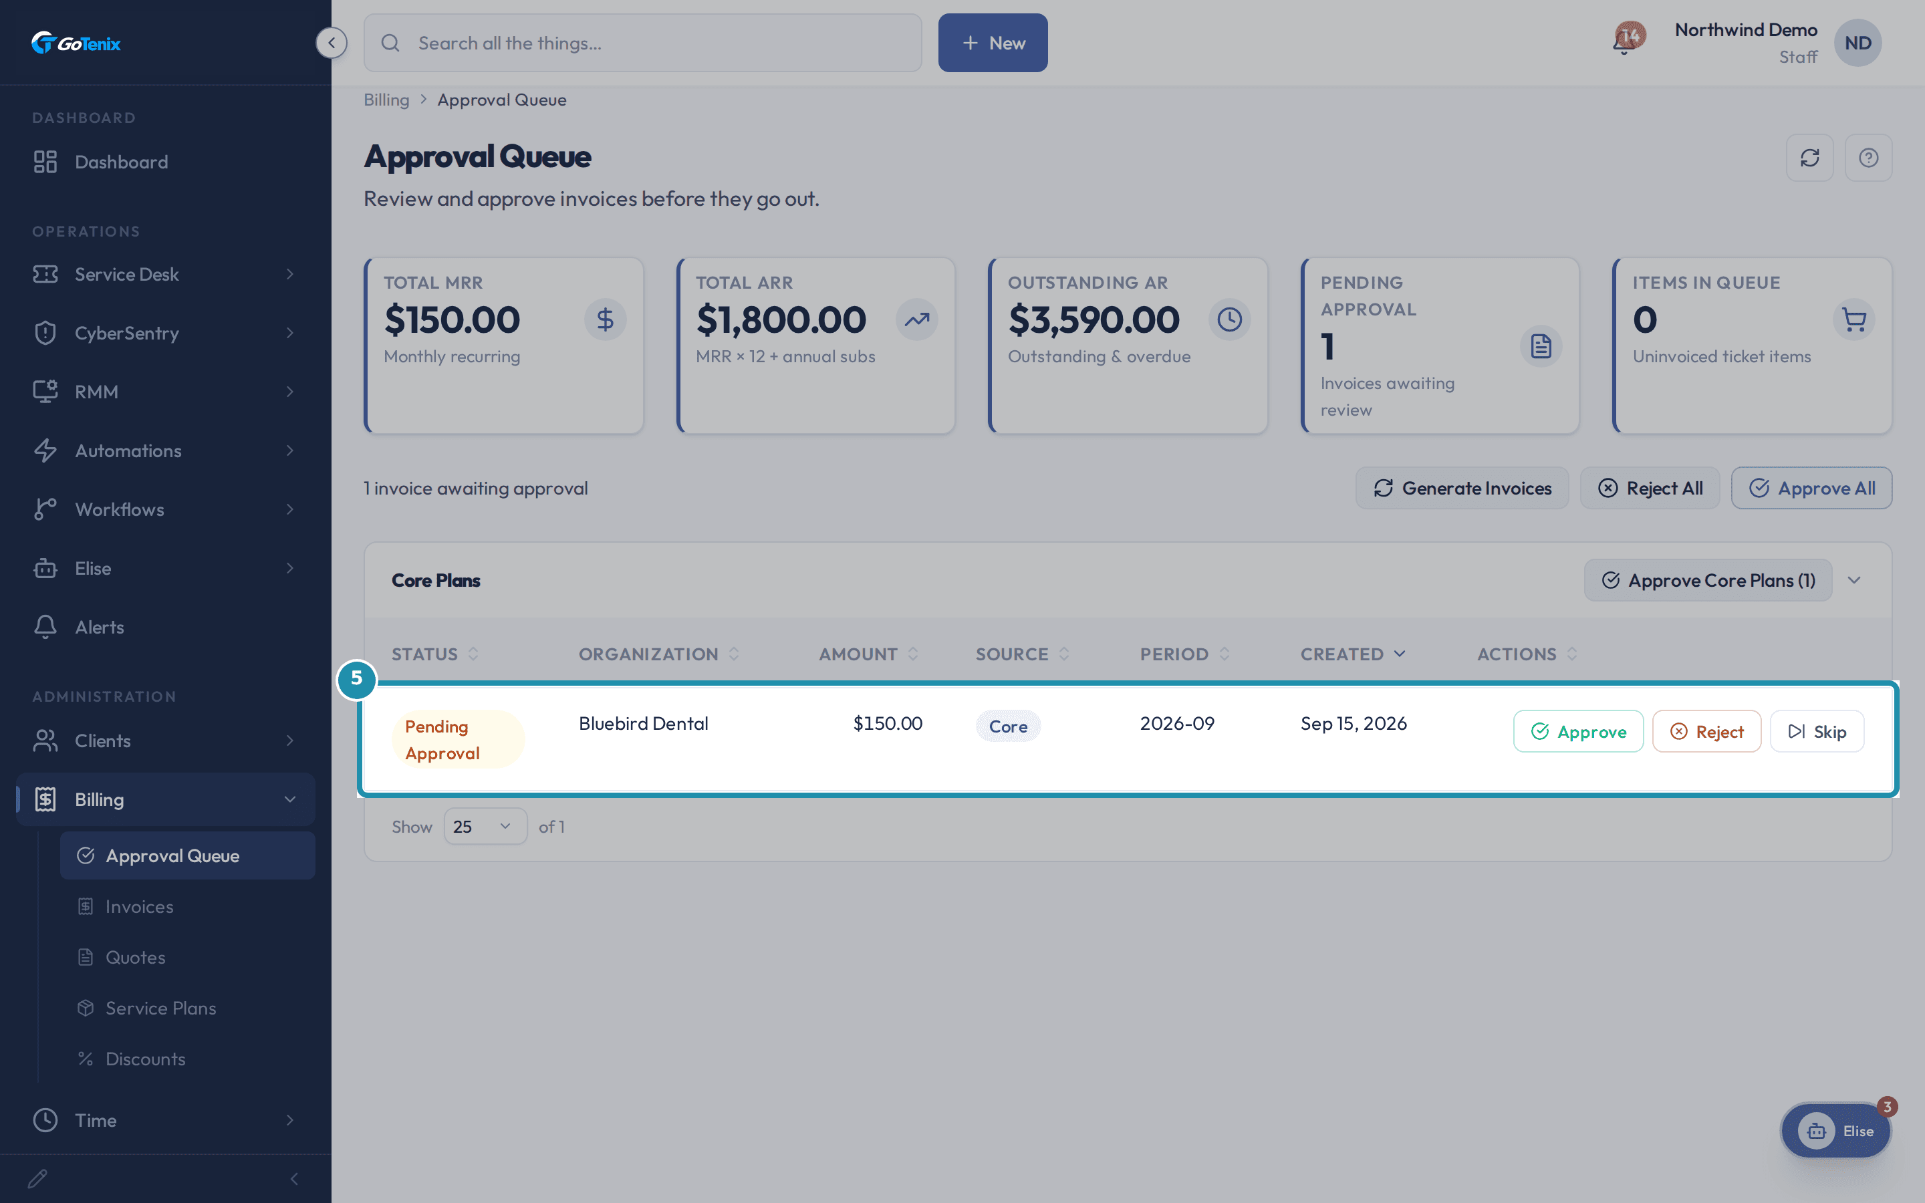Open the notifications bell
The height and width of the screenshot is (1203, 1925).
[1625, 41]
